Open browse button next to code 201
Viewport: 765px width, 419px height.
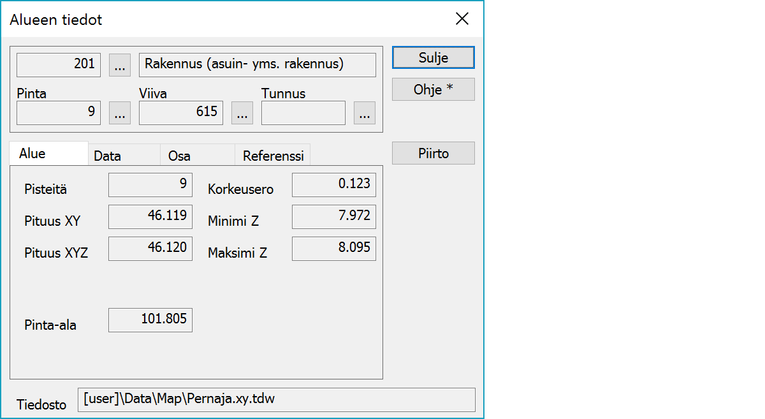tap(120, 65)
